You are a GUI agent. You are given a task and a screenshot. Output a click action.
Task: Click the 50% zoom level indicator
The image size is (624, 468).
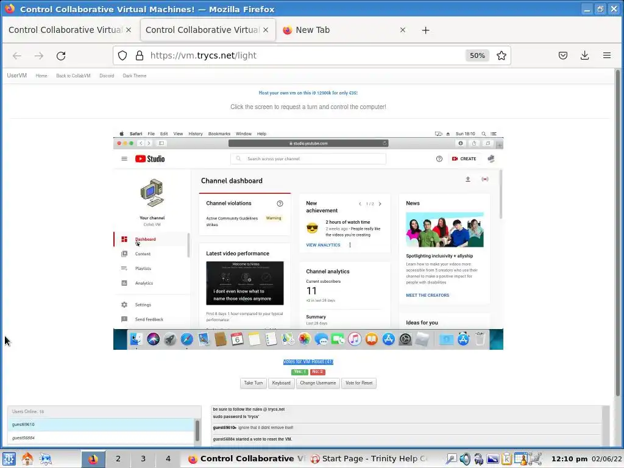(x=477, y=55)
